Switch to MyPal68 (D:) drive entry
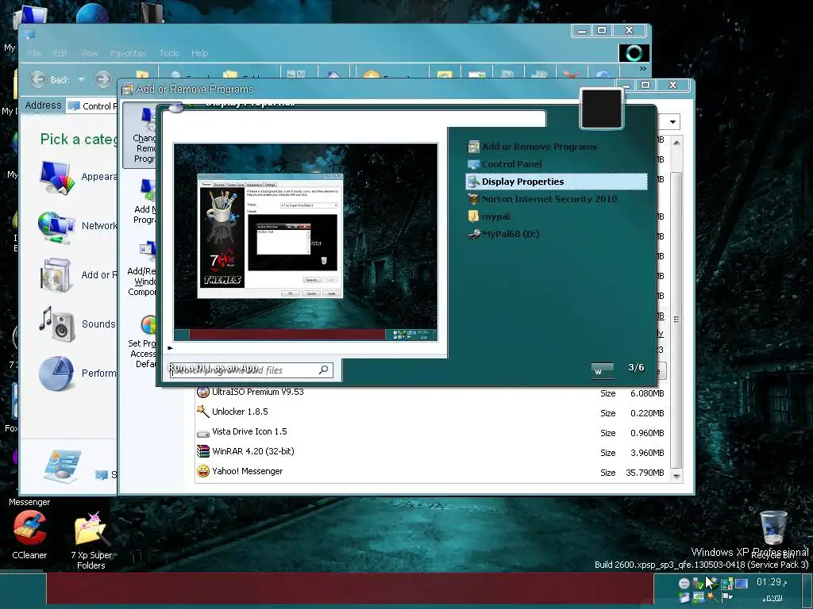The width and height of the screenshot is (813, 609). (x=557, y=234)
